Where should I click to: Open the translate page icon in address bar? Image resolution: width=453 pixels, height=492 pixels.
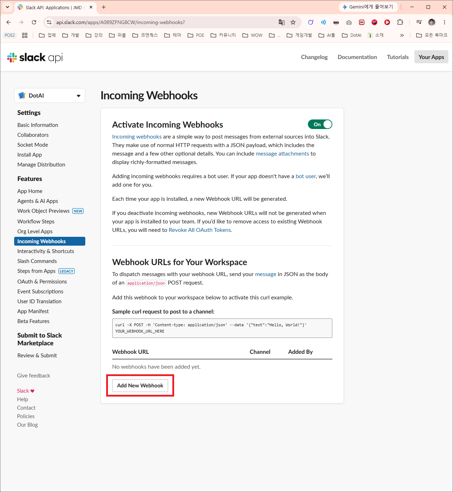282,22
